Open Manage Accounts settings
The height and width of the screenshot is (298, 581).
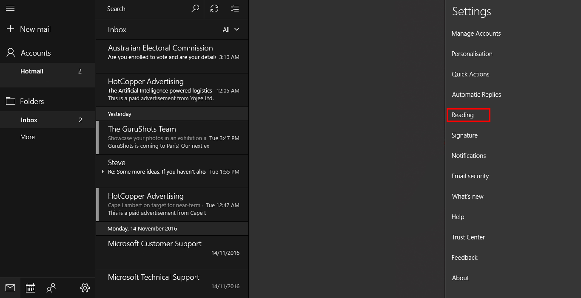[x=476, y=34]
